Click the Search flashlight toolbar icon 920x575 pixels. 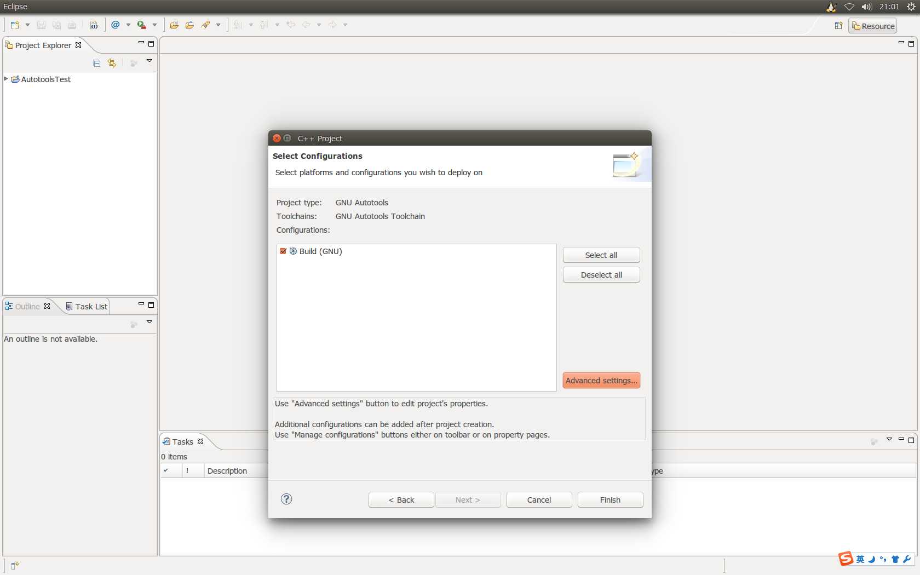coord(206,25)
